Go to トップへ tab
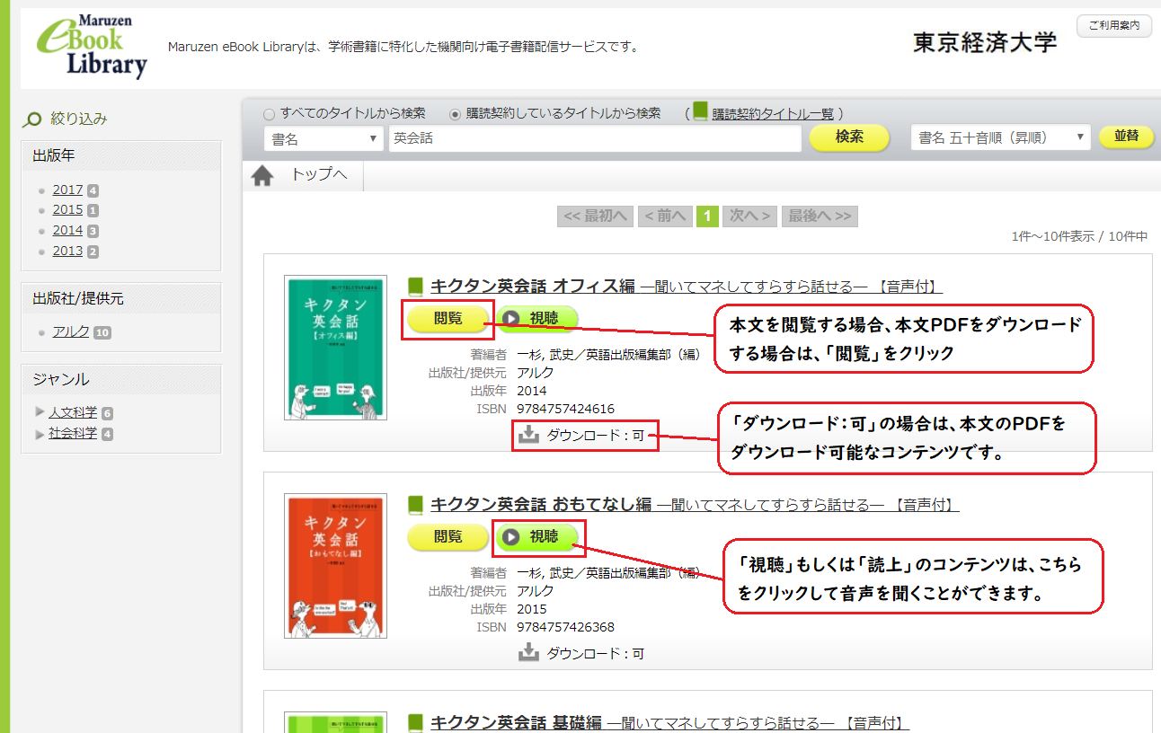Viewport: 1161px width, 733px height. [x=318, y=175]
